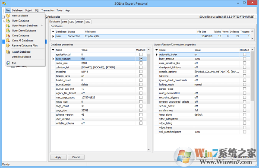259x168 pixels.
Task: Click the Attach Database icon
Action: pyautogui.click(x=8, y=52)
